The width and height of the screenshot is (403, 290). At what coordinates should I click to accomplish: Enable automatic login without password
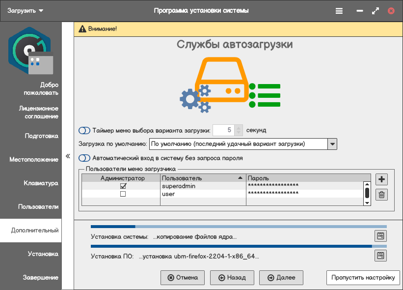(x=84, y=158)
